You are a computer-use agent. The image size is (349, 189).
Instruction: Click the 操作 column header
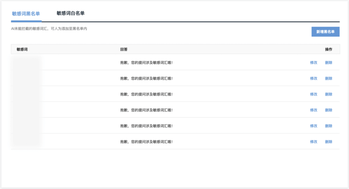[329, 49]
